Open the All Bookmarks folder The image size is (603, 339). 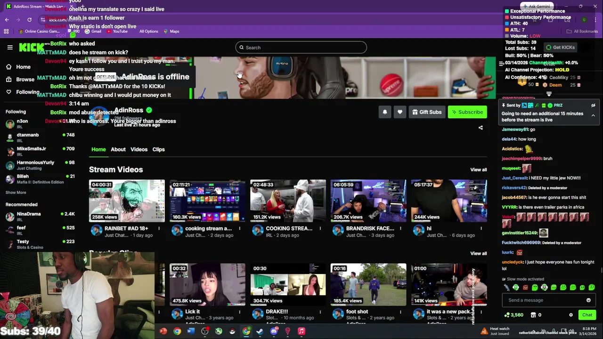coord(582,32)
